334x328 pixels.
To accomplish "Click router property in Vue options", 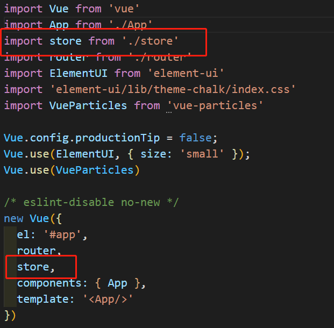I will point(35,251).
